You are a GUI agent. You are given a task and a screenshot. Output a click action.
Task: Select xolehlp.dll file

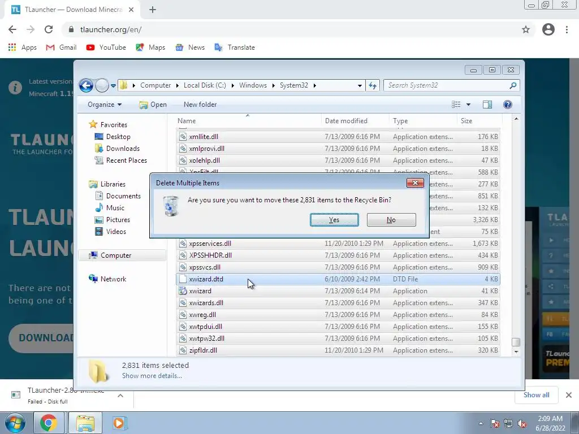[338, 160]
